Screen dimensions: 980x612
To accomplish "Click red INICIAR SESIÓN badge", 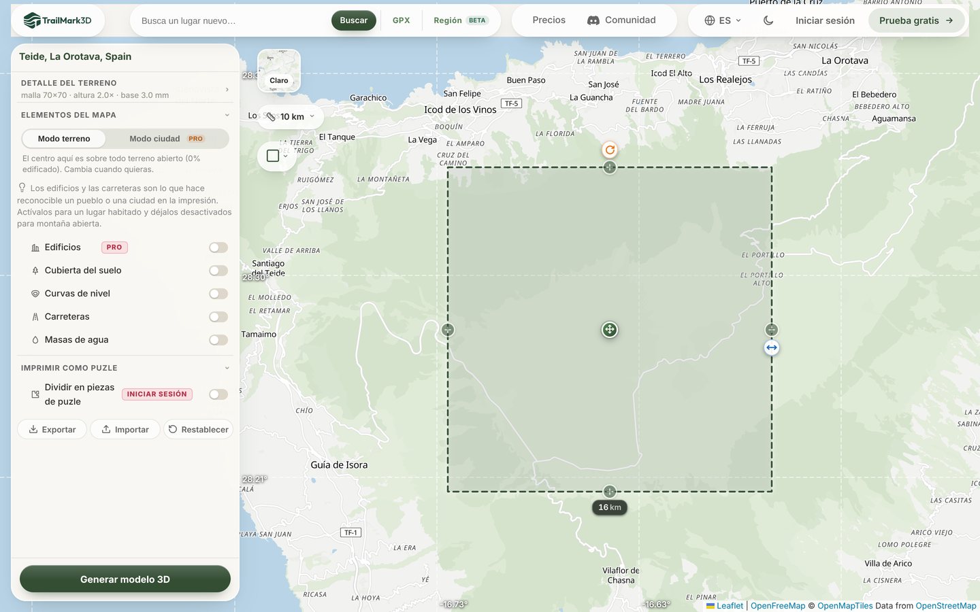I will click(x=157, y=394).
